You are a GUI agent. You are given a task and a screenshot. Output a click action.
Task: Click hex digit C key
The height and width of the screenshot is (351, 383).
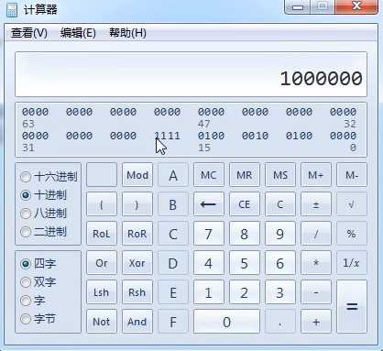(173, 234)
